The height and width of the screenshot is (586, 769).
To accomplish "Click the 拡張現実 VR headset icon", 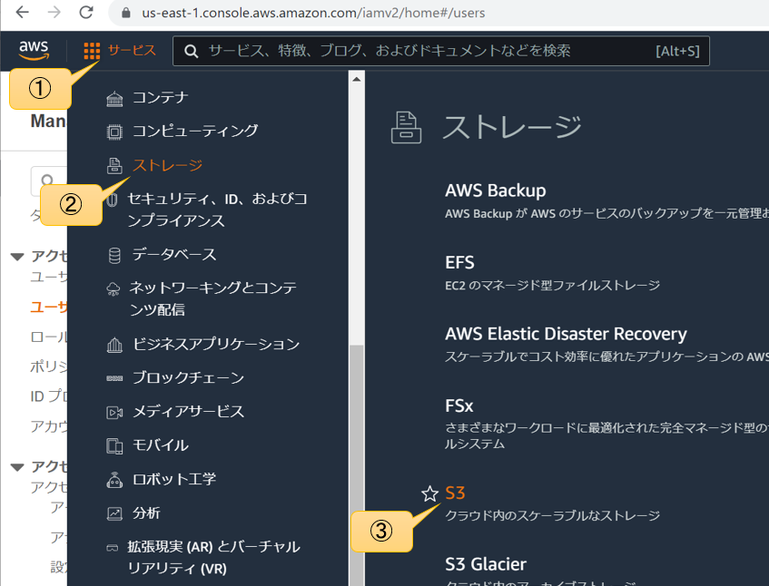I will [x=113, y=548].
